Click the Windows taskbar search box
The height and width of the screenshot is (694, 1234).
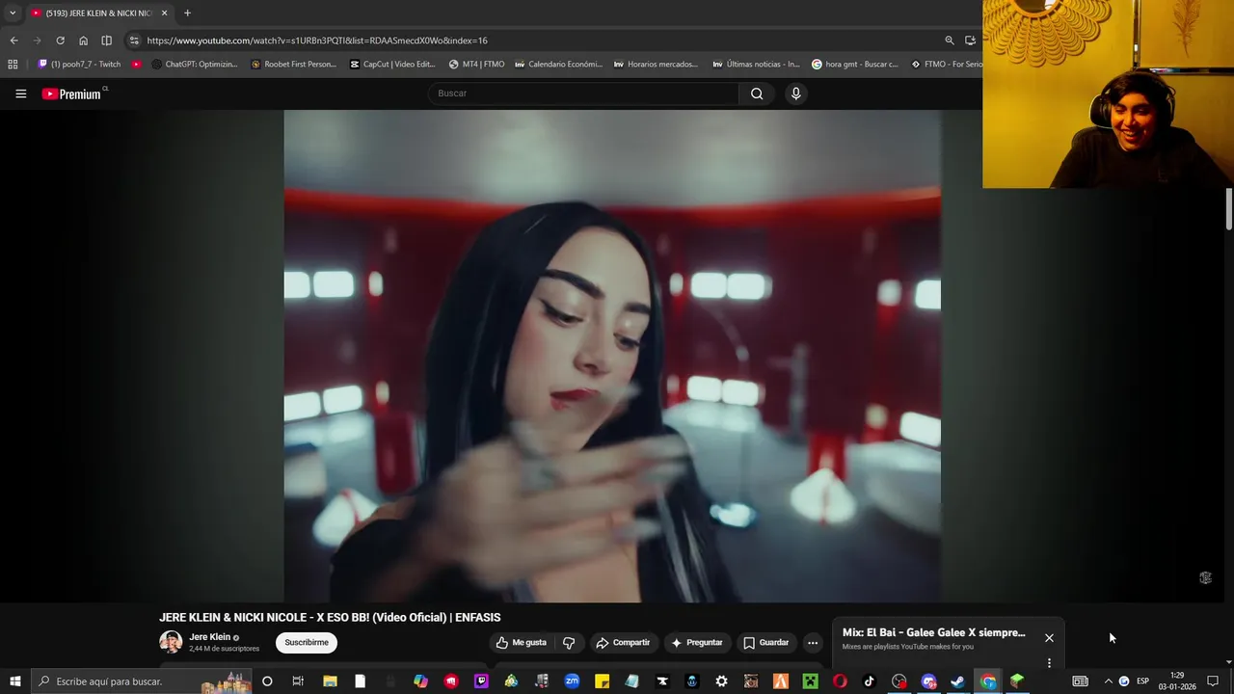(x=142, y=681)
